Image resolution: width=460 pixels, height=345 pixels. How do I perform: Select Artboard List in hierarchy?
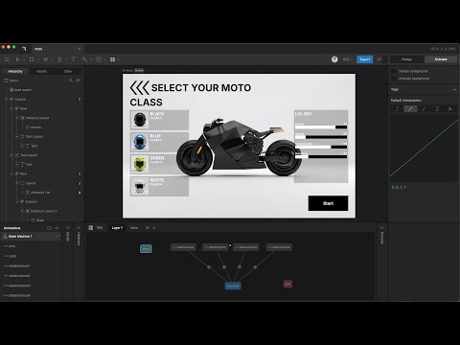(40, 193)
